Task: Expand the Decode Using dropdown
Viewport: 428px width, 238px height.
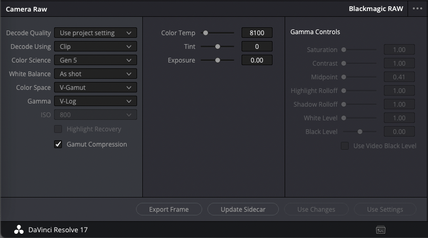Action: [x=96, y=46]
